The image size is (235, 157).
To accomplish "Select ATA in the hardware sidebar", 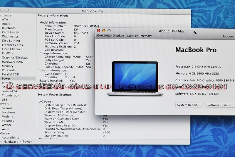I will pyautogui.click(x=5, y=20).
